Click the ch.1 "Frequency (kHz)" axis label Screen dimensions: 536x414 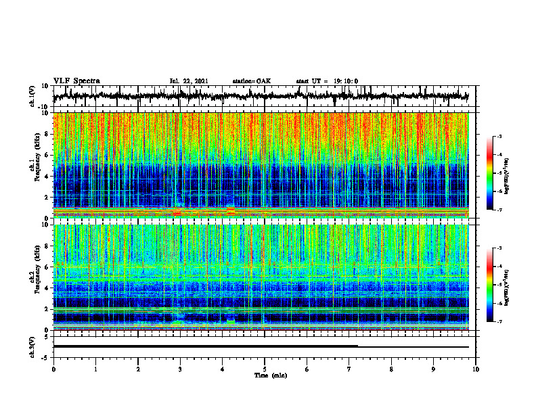click(x=38, y=158)
